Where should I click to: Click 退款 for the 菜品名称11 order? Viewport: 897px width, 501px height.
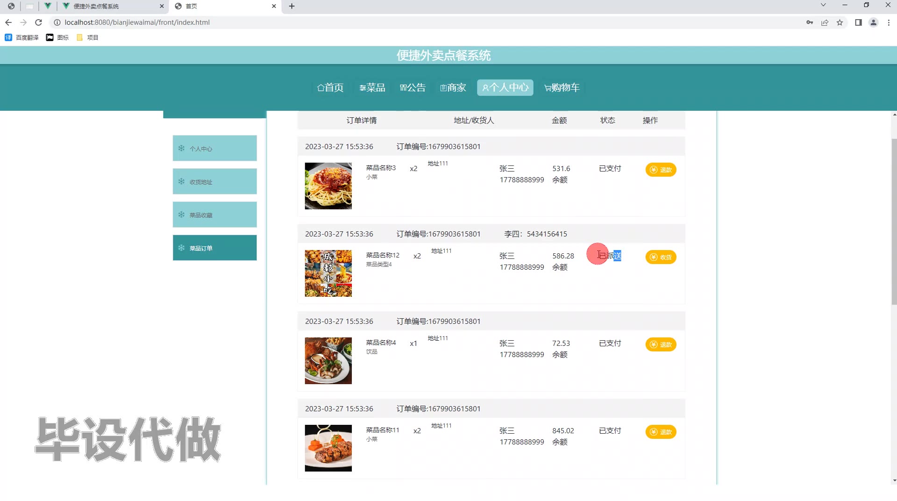[x=661, y=432]
